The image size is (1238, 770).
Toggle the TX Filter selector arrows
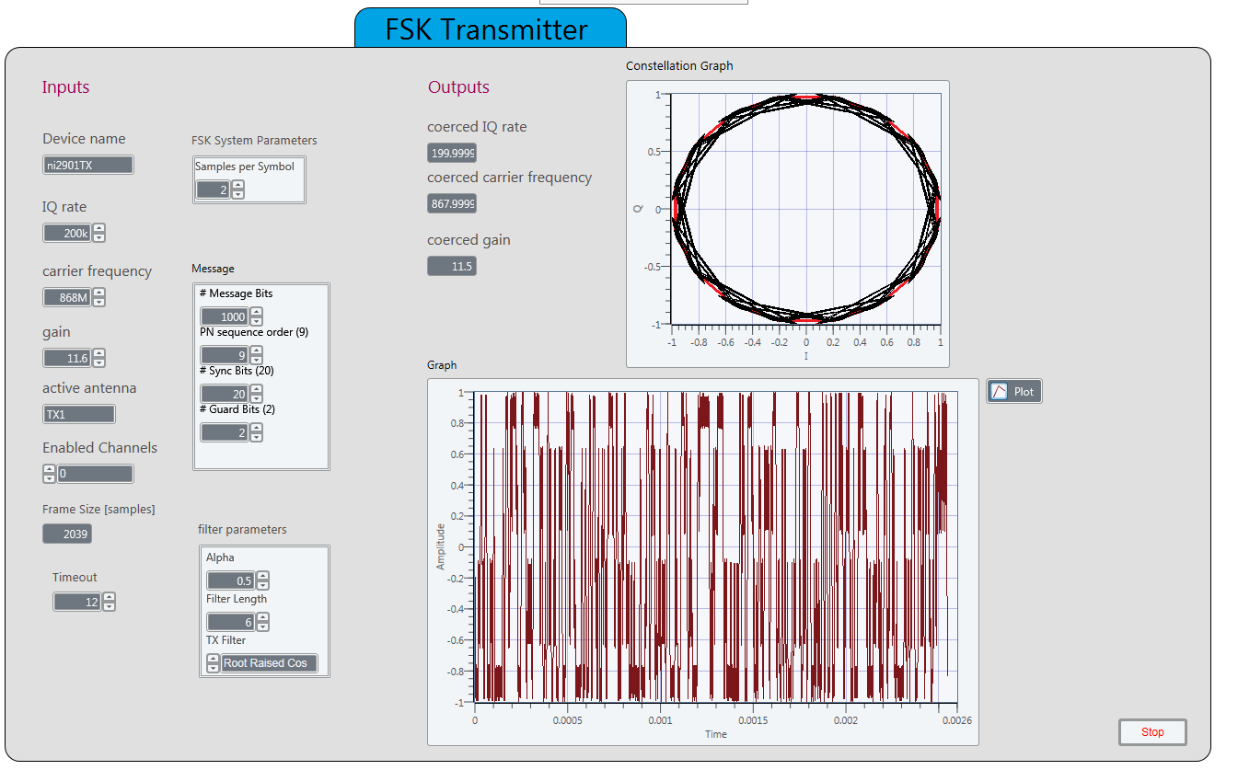click(213, 663)
